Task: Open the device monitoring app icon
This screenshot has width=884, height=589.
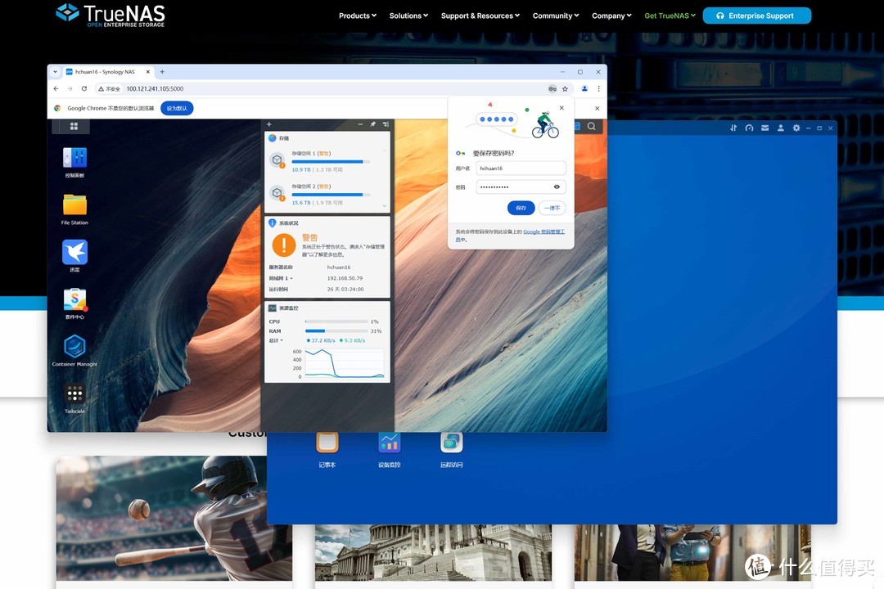Action: tap(389, 443)
